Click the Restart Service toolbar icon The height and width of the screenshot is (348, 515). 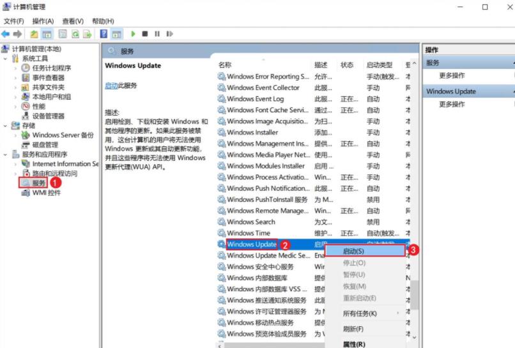[x=169, y=34]
